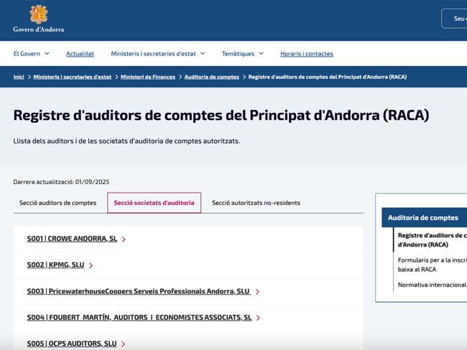Click the chevron beside OCPS AUDITORS, SLU
This screenshot has width=467, height=350.
(x=124, y=344)
